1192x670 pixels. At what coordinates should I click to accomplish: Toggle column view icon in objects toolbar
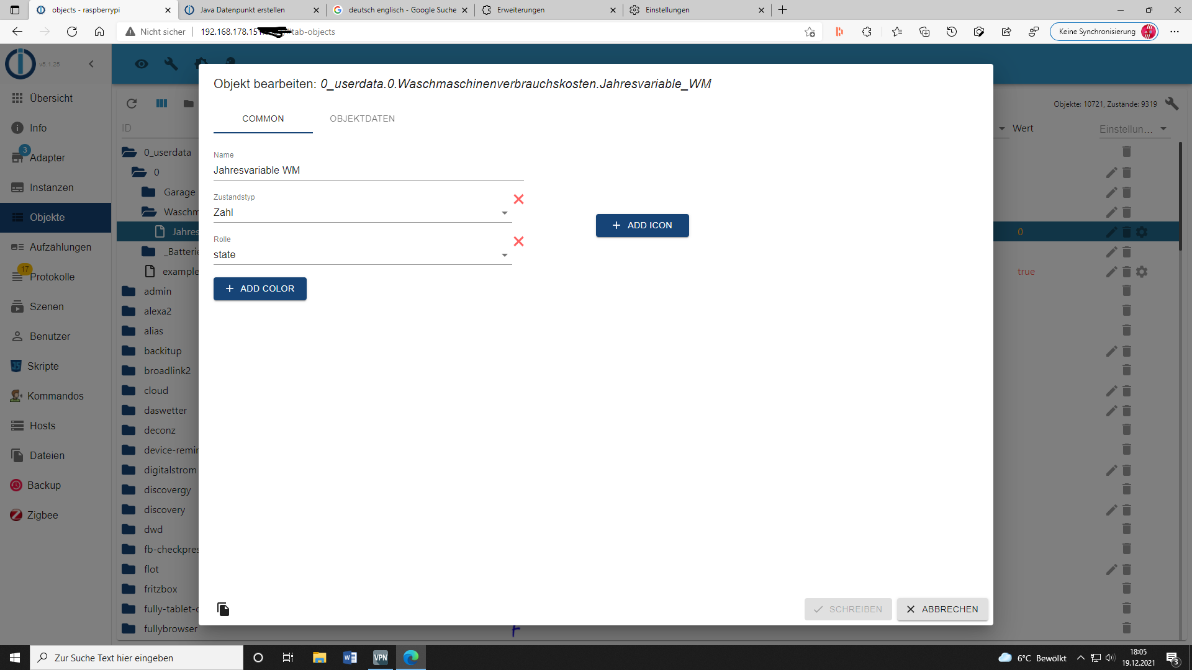coord(161,104)
